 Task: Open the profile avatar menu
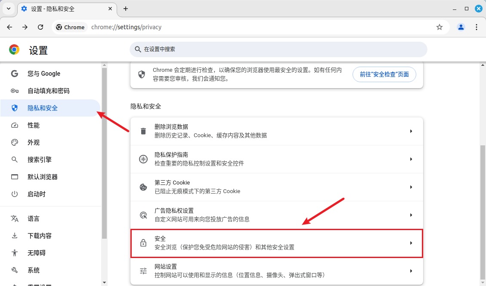461,27
